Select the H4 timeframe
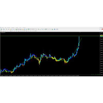 [x=30, y=31]
